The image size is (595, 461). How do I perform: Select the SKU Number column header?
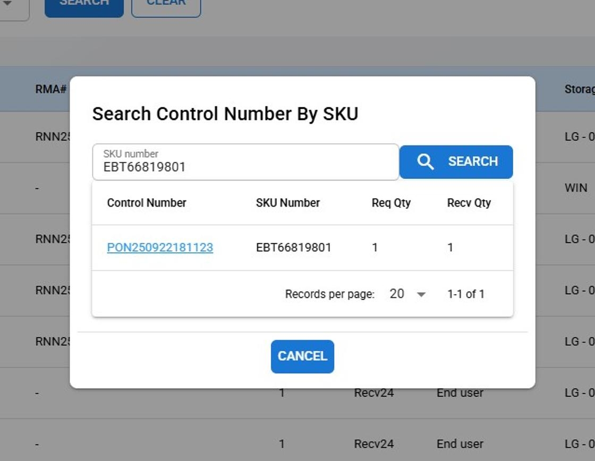[x=287, y=203]
